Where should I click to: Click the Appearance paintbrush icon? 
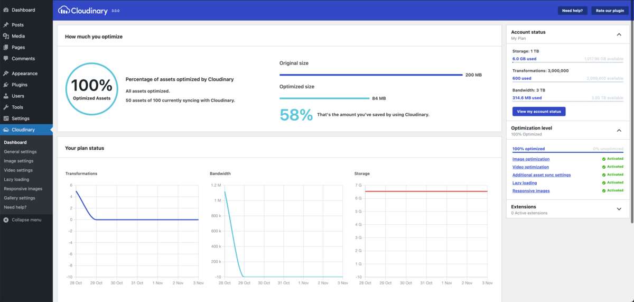click(x=6, y=74)
